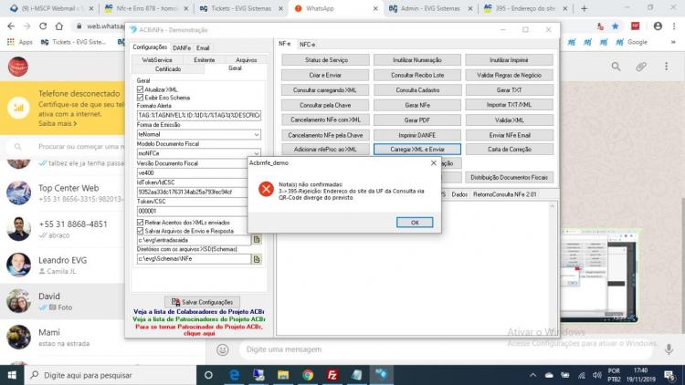Open the Emitente settings tab
This screenshot has height=385, width=685.
pyautogui.click(x=204, y=60)
